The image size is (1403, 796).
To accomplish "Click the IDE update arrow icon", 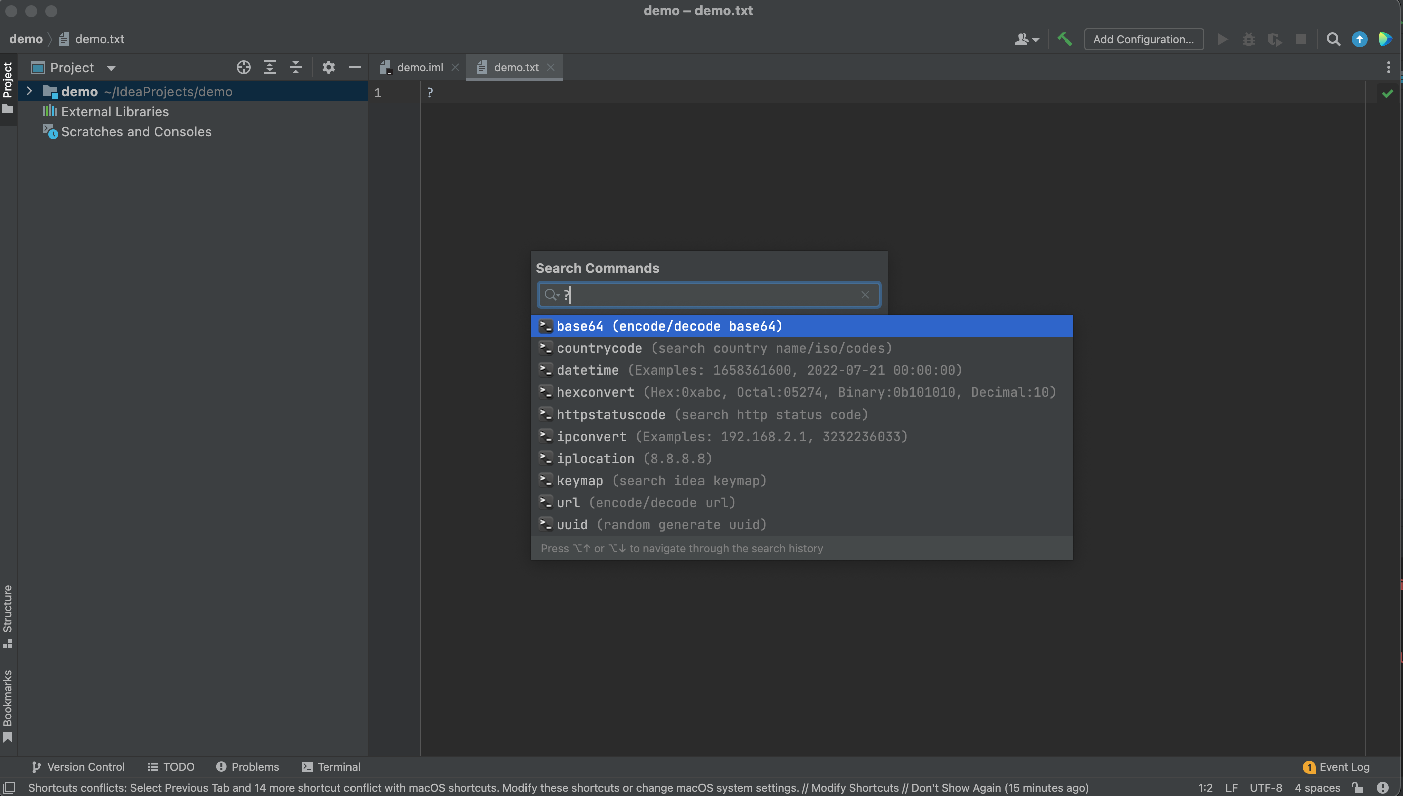I will (1359, 39).
